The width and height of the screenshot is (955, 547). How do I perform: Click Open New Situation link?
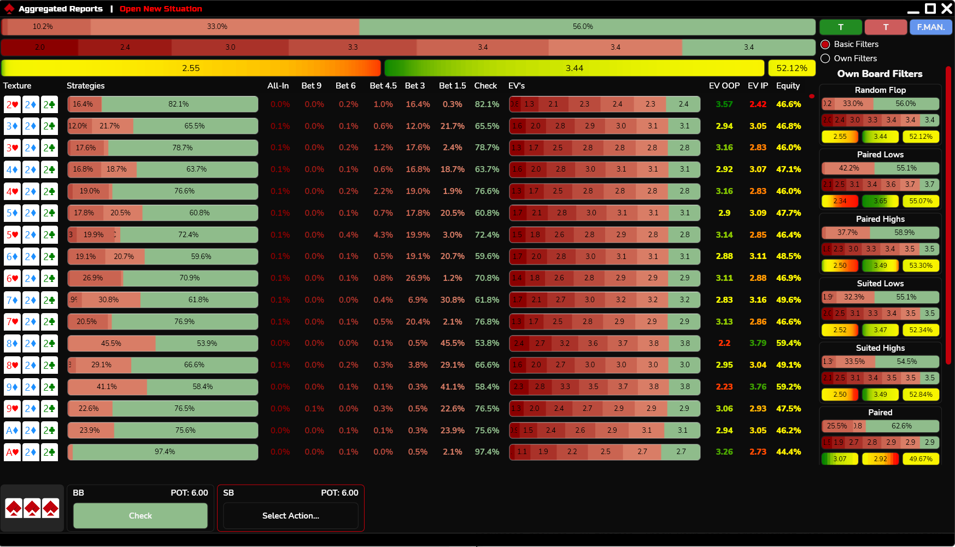coord(161,9)
